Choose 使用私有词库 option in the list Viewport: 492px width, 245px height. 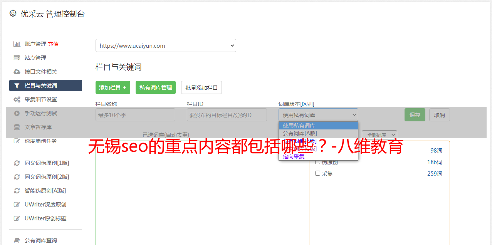click(x=318, y=126)
